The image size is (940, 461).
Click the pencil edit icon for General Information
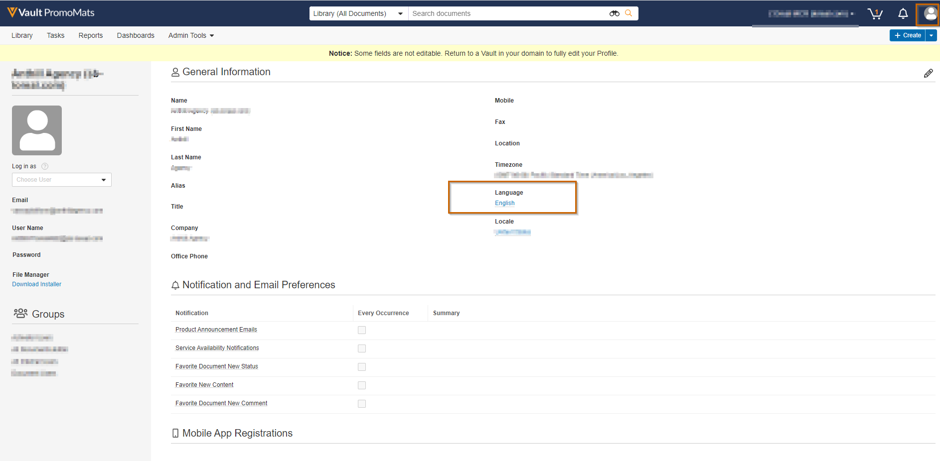928,73
